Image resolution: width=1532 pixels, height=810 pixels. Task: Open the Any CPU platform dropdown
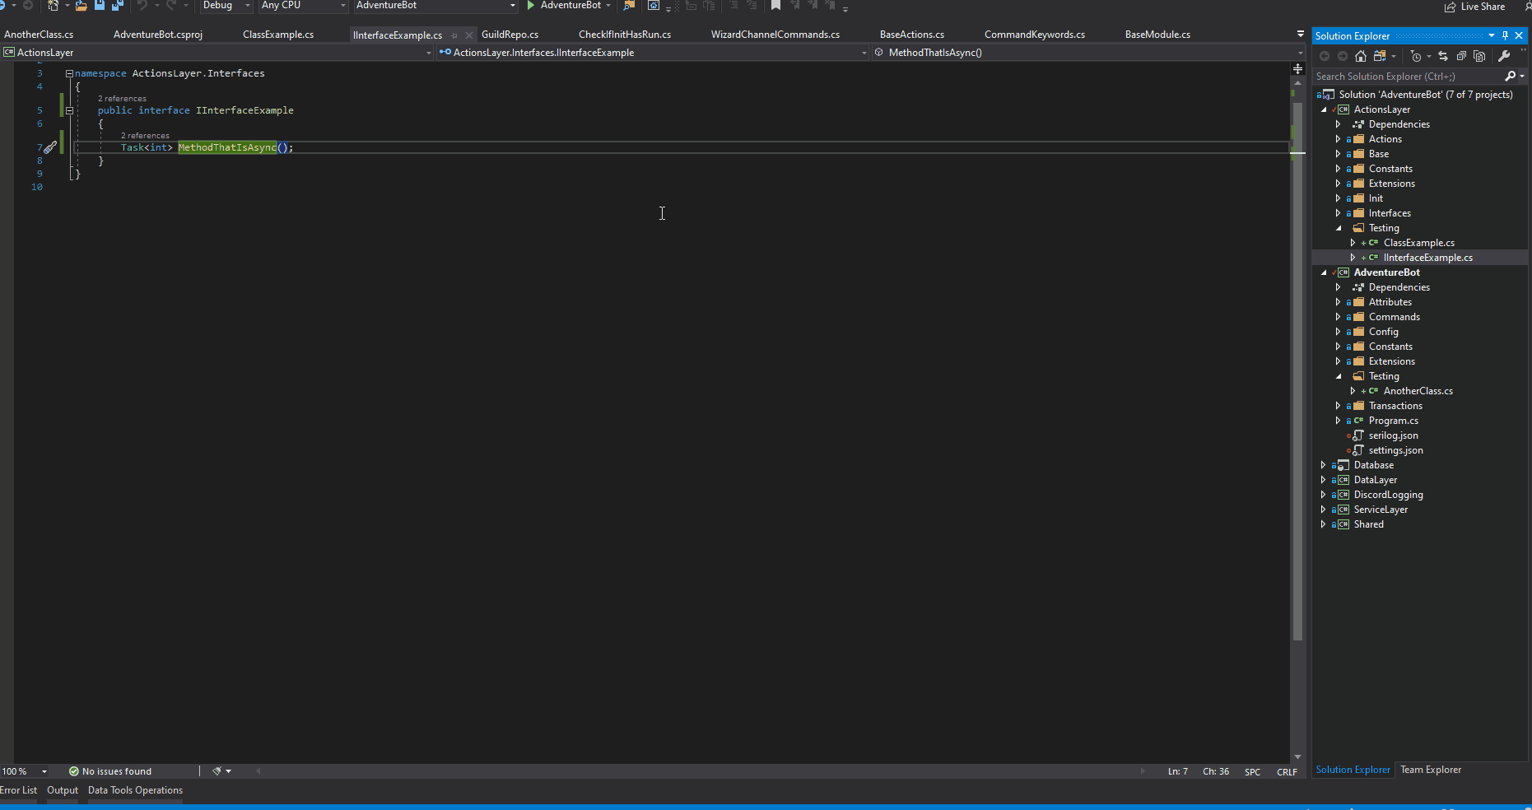[x=303, y=5]
